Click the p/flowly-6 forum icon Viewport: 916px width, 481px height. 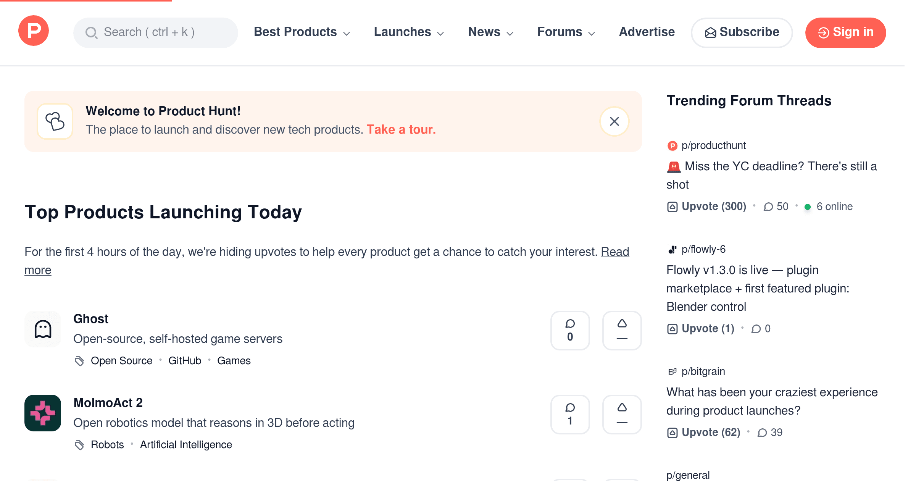coord(672,250)
